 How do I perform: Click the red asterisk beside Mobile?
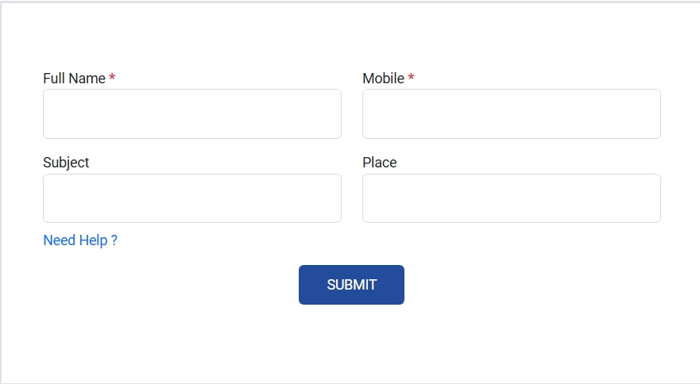point(411,78)
